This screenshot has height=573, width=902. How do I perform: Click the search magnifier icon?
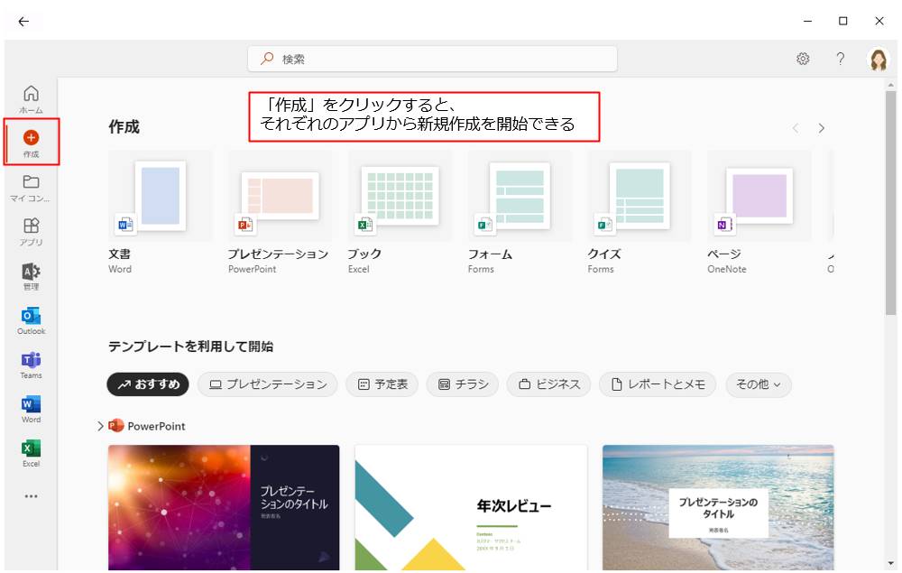(x=267, y=59)
